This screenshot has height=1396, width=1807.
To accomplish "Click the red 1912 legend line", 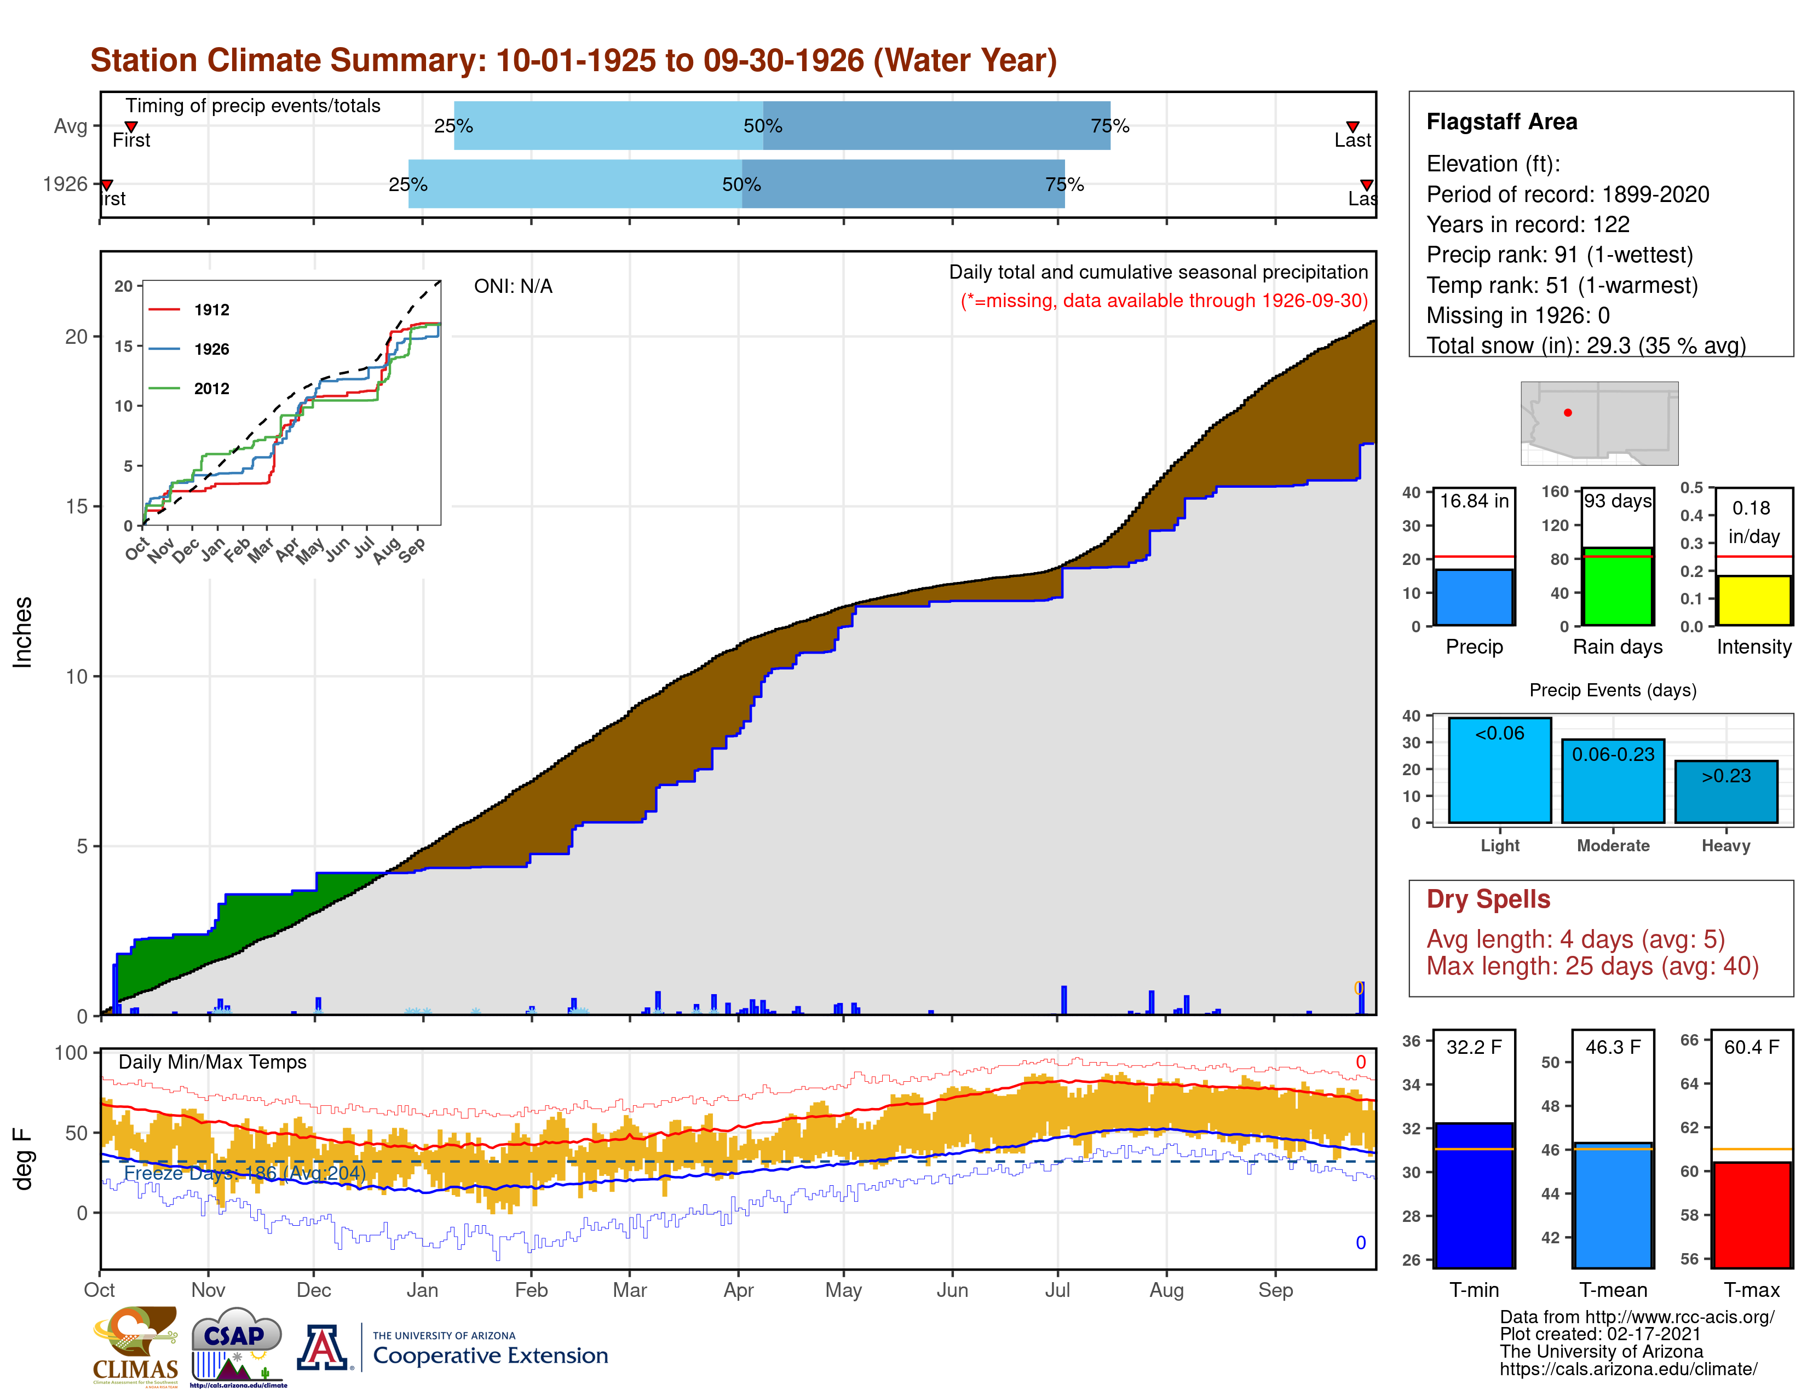I will 164,309.
